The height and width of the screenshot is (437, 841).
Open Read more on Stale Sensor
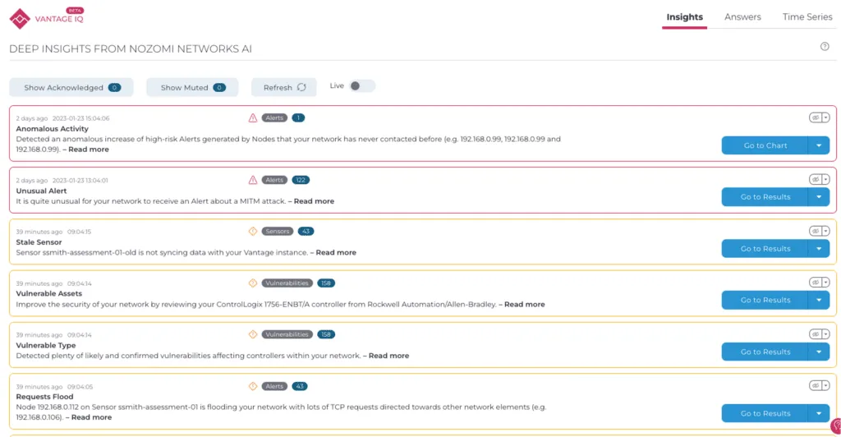(336, 252)
